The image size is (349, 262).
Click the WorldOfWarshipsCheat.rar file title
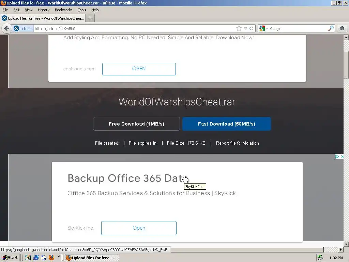point(177,102)
